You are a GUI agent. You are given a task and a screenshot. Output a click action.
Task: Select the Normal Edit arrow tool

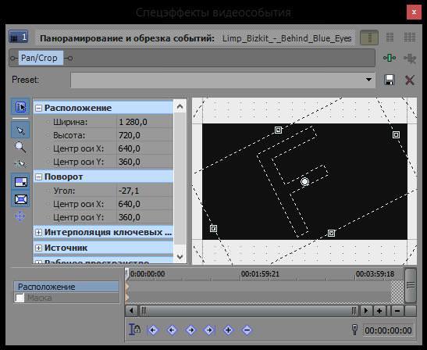click(20, 130)
